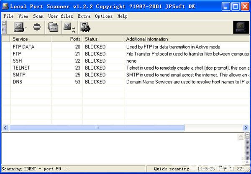The height and width of the screenshot is (174, 251).
Task: Click BLOCKED status in TELNET row
Action: tap(95, 68)
